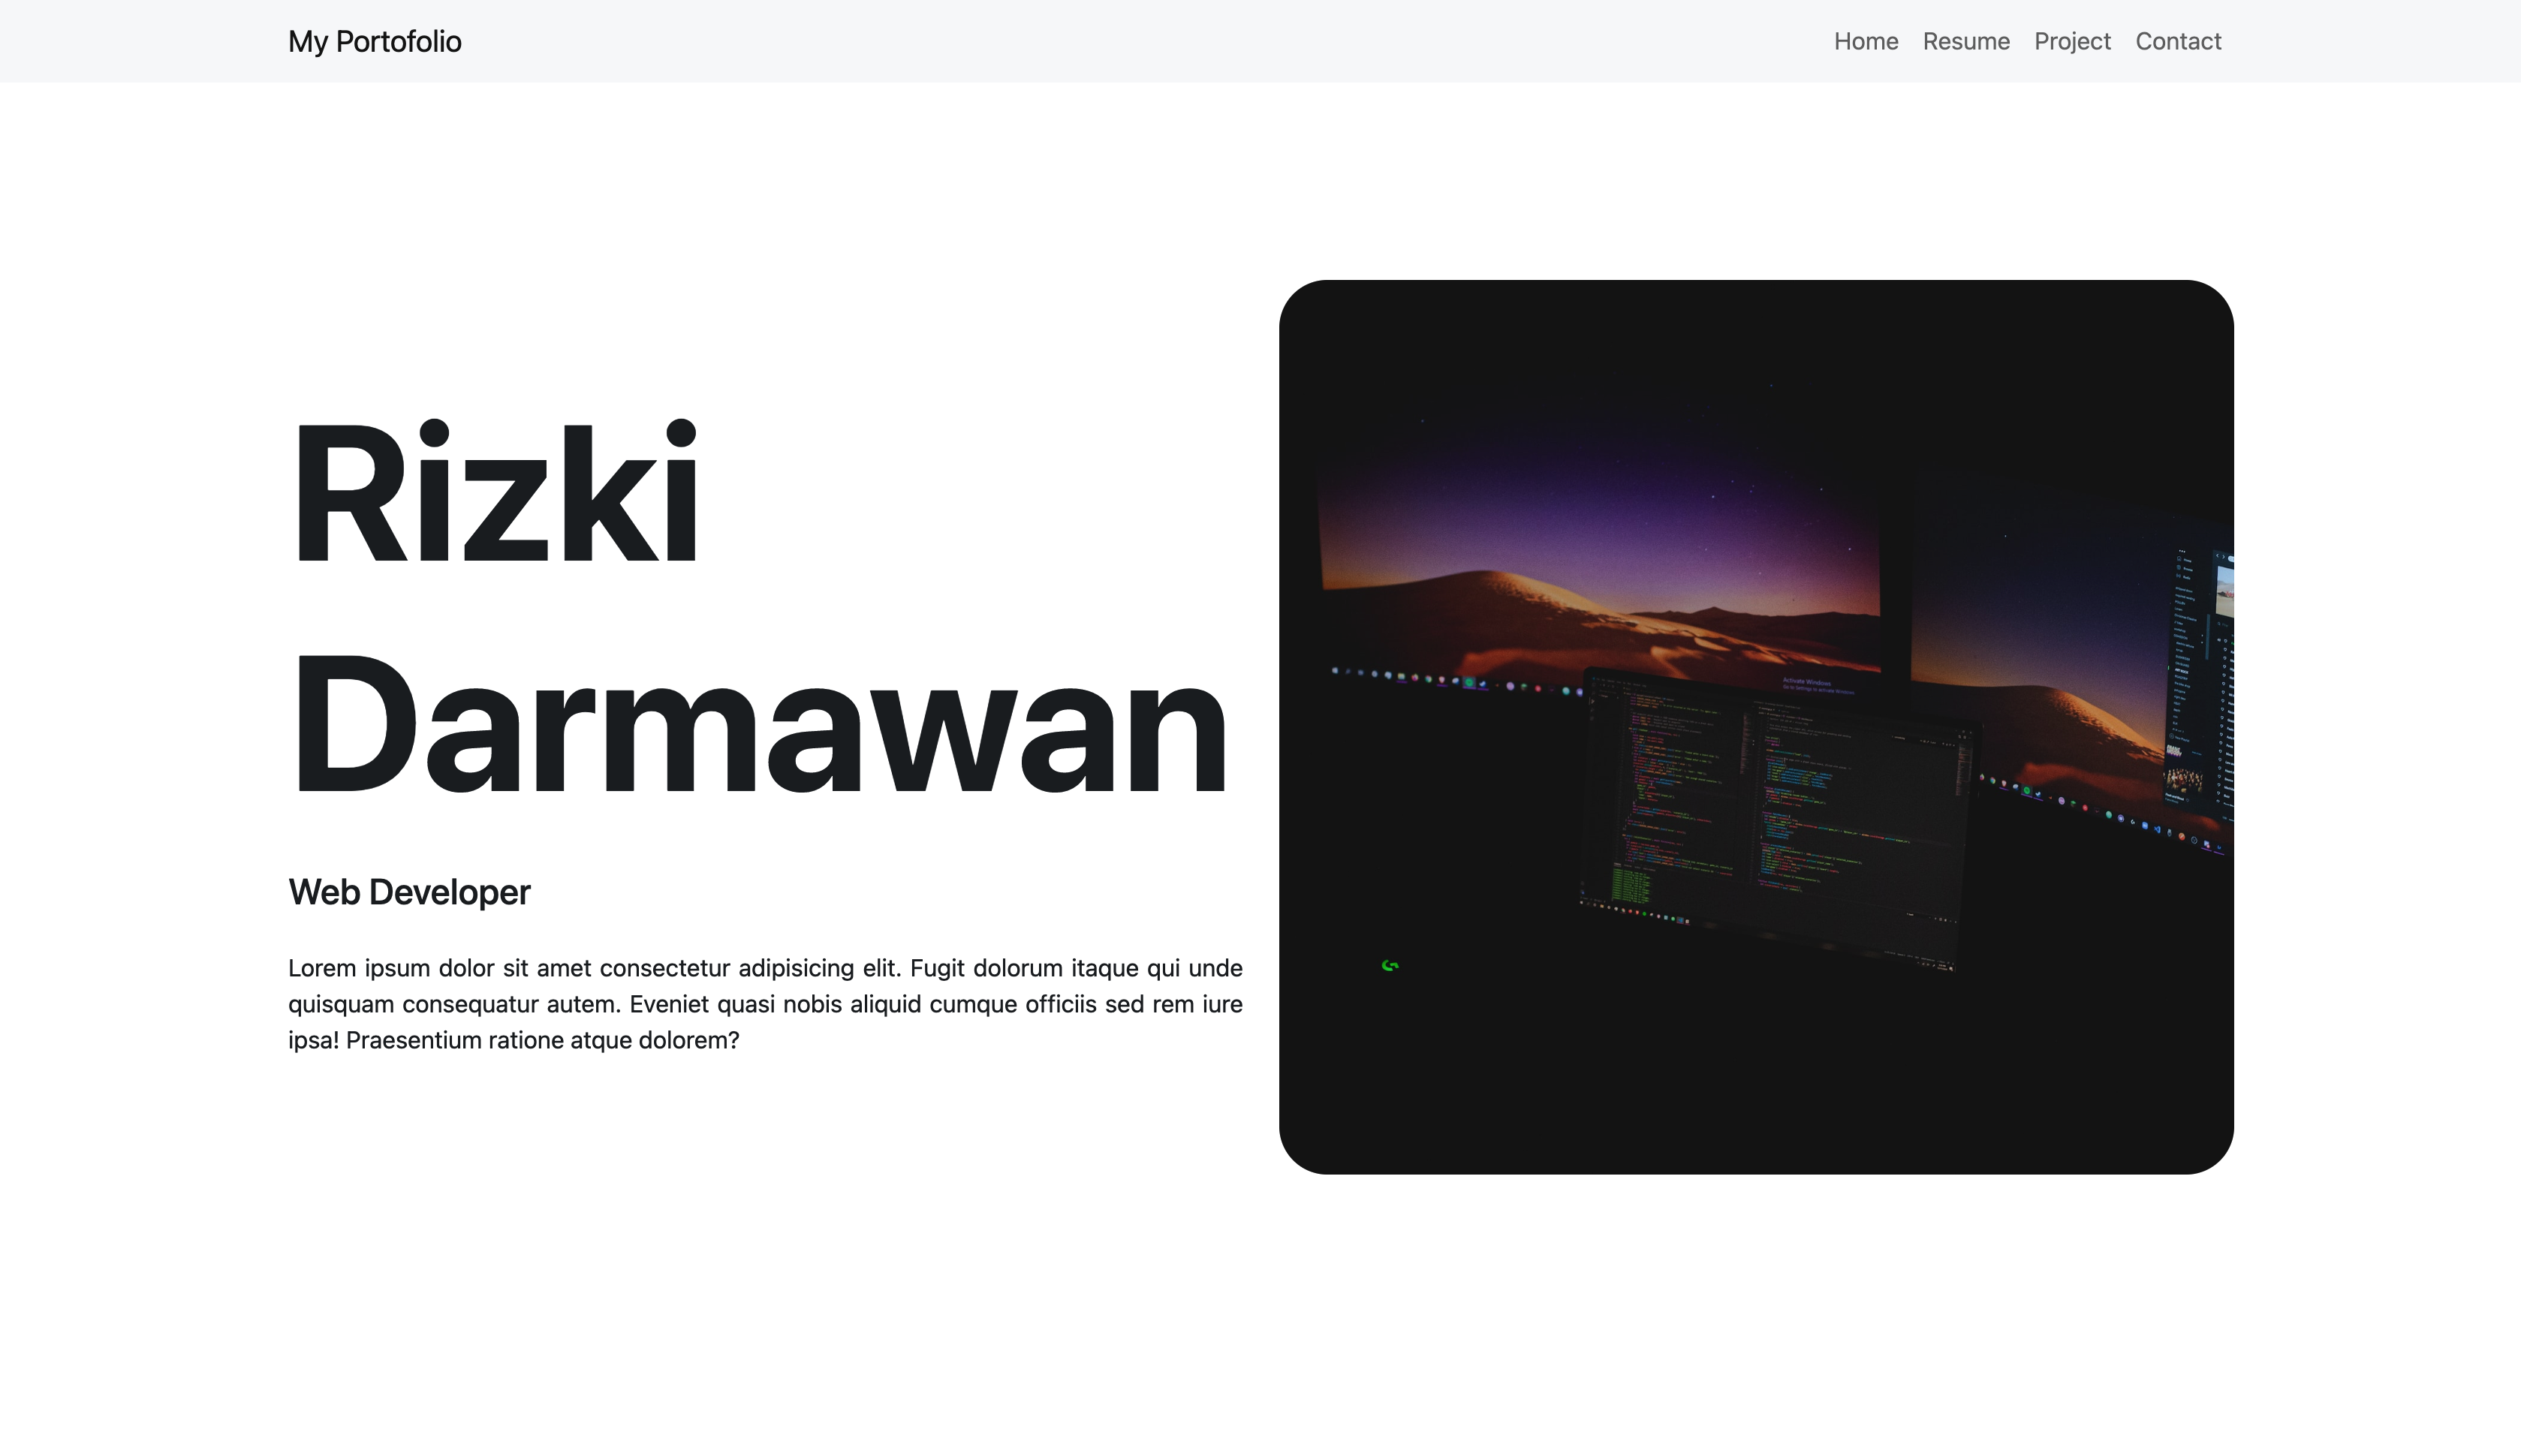Click the Resume item in the top menu

(1966, 41)
